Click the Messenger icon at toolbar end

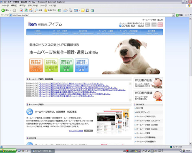[x=93, y=10]
